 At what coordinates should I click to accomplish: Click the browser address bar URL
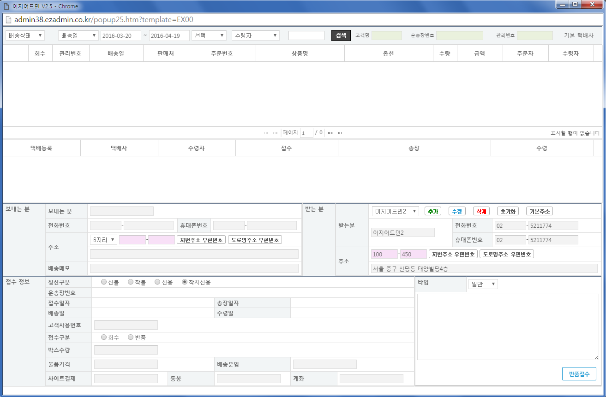pyautogui.click(x=104, y=20)
